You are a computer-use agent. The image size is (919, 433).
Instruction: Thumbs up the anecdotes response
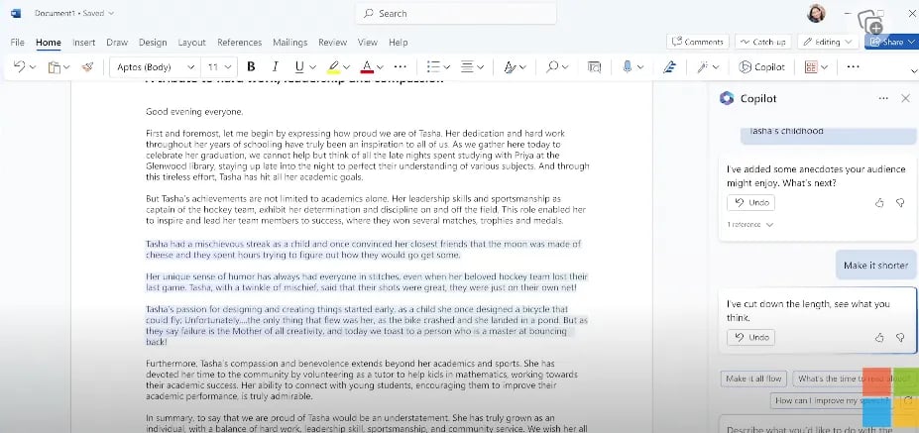(879, 203)
